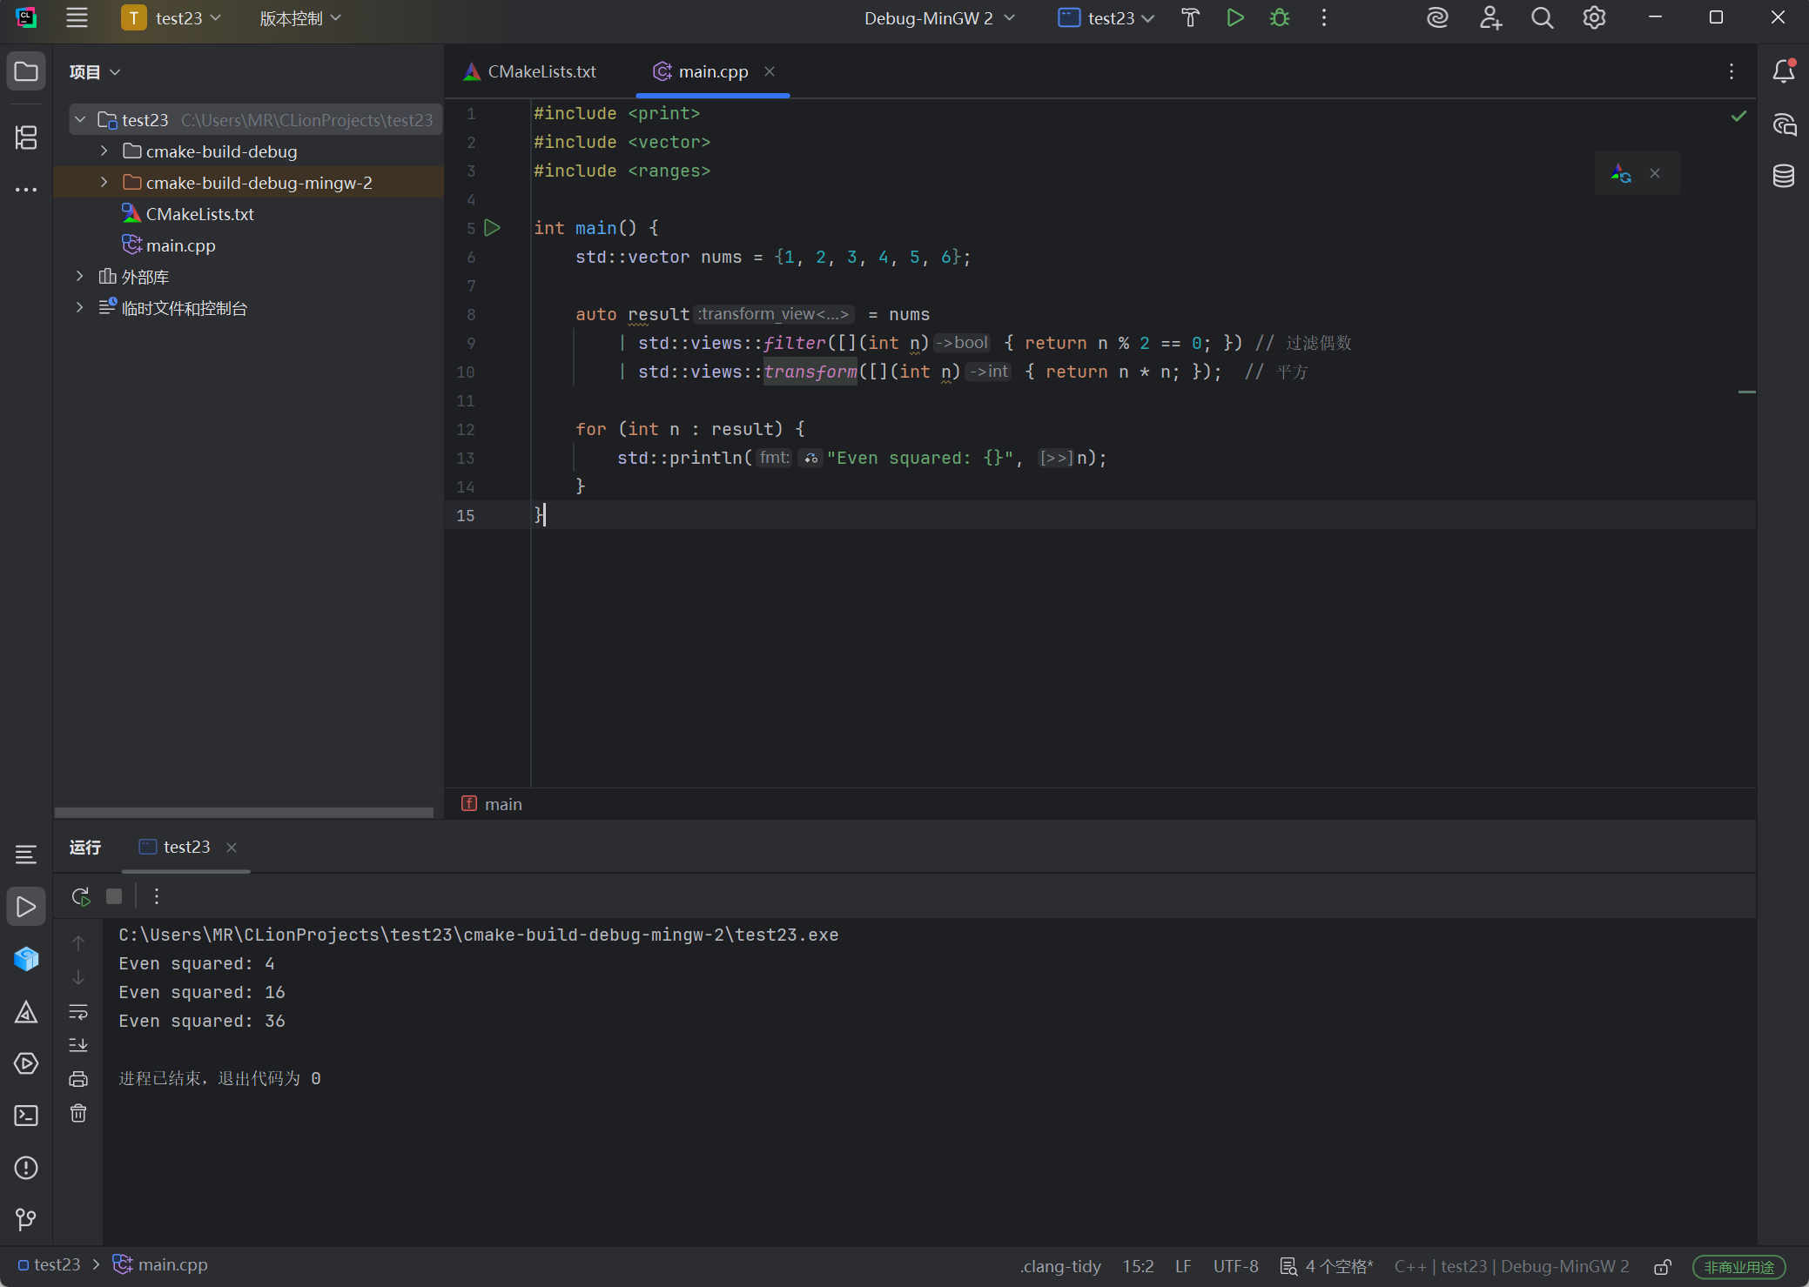This screenshot has height=1287, width=1809.
Task: Run test23 with green play button
Action: tap(1234, 18)
